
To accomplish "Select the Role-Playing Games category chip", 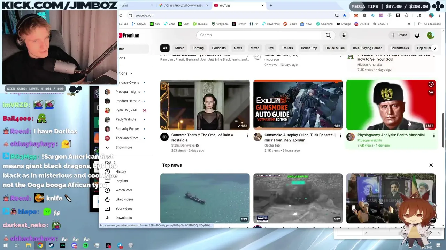I will point(367,48).
